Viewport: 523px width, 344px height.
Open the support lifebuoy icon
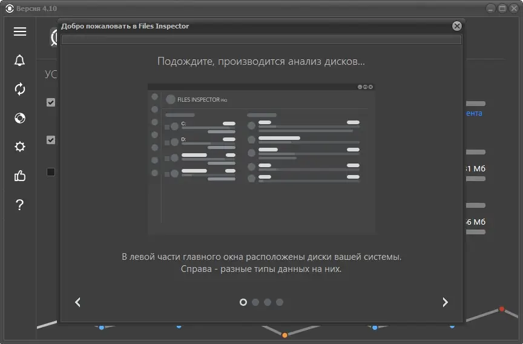point(20,118)
